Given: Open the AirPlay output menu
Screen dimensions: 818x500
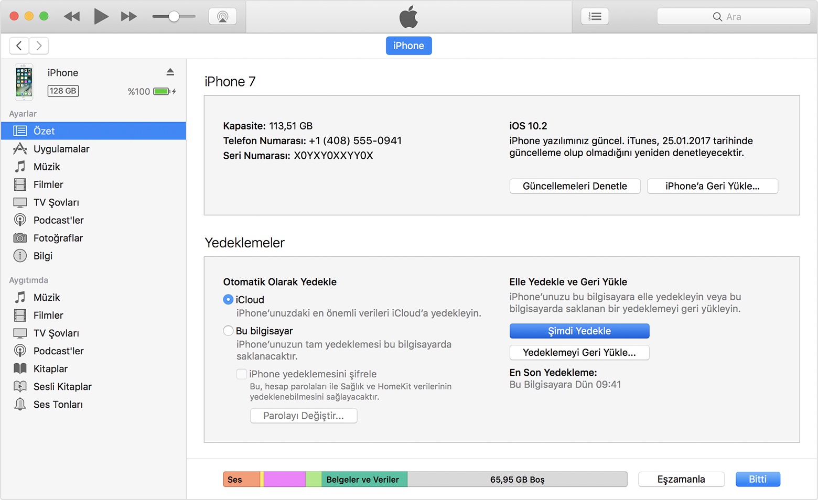Looking at the screenshot, I should [223, 17].
